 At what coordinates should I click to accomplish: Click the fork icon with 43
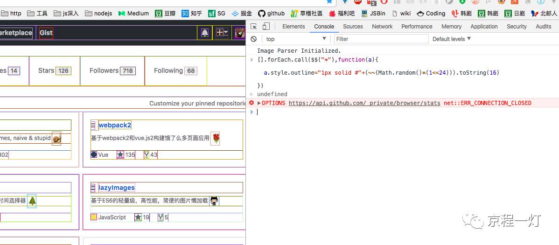point(146,155)
